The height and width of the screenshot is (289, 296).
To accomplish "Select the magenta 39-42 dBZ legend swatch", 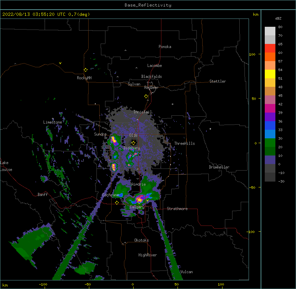I will point(270,108).
